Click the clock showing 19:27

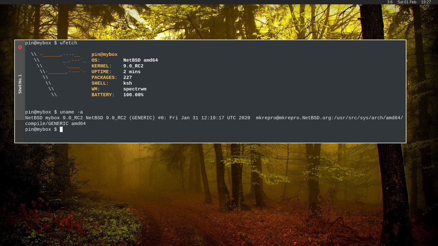[426, 2]
